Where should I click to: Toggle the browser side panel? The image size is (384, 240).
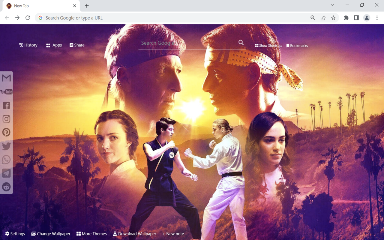(356, 18)
